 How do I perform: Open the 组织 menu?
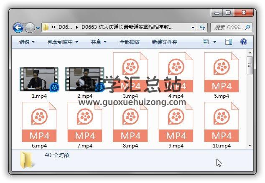click(27, 42)
